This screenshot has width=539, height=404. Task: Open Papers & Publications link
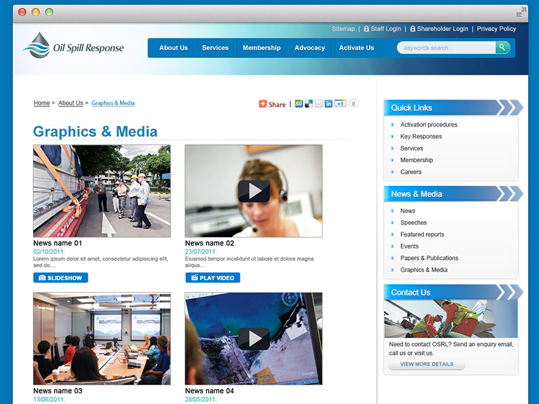[x=429, y=258]
